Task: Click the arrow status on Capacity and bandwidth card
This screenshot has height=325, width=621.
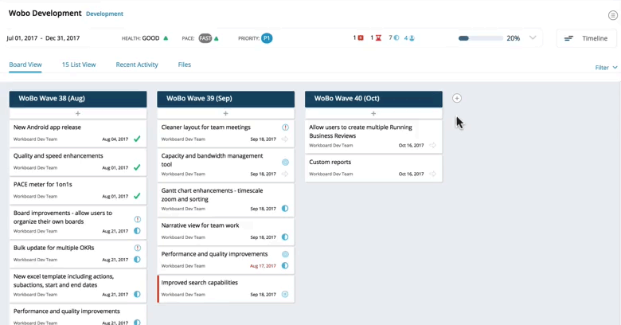Action: click(285, 174)
